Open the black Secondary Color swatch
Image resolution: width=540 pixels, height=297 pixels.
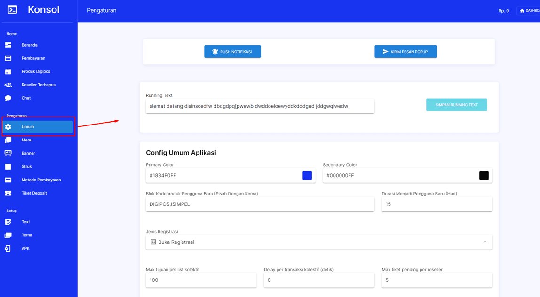coord(484,175)
